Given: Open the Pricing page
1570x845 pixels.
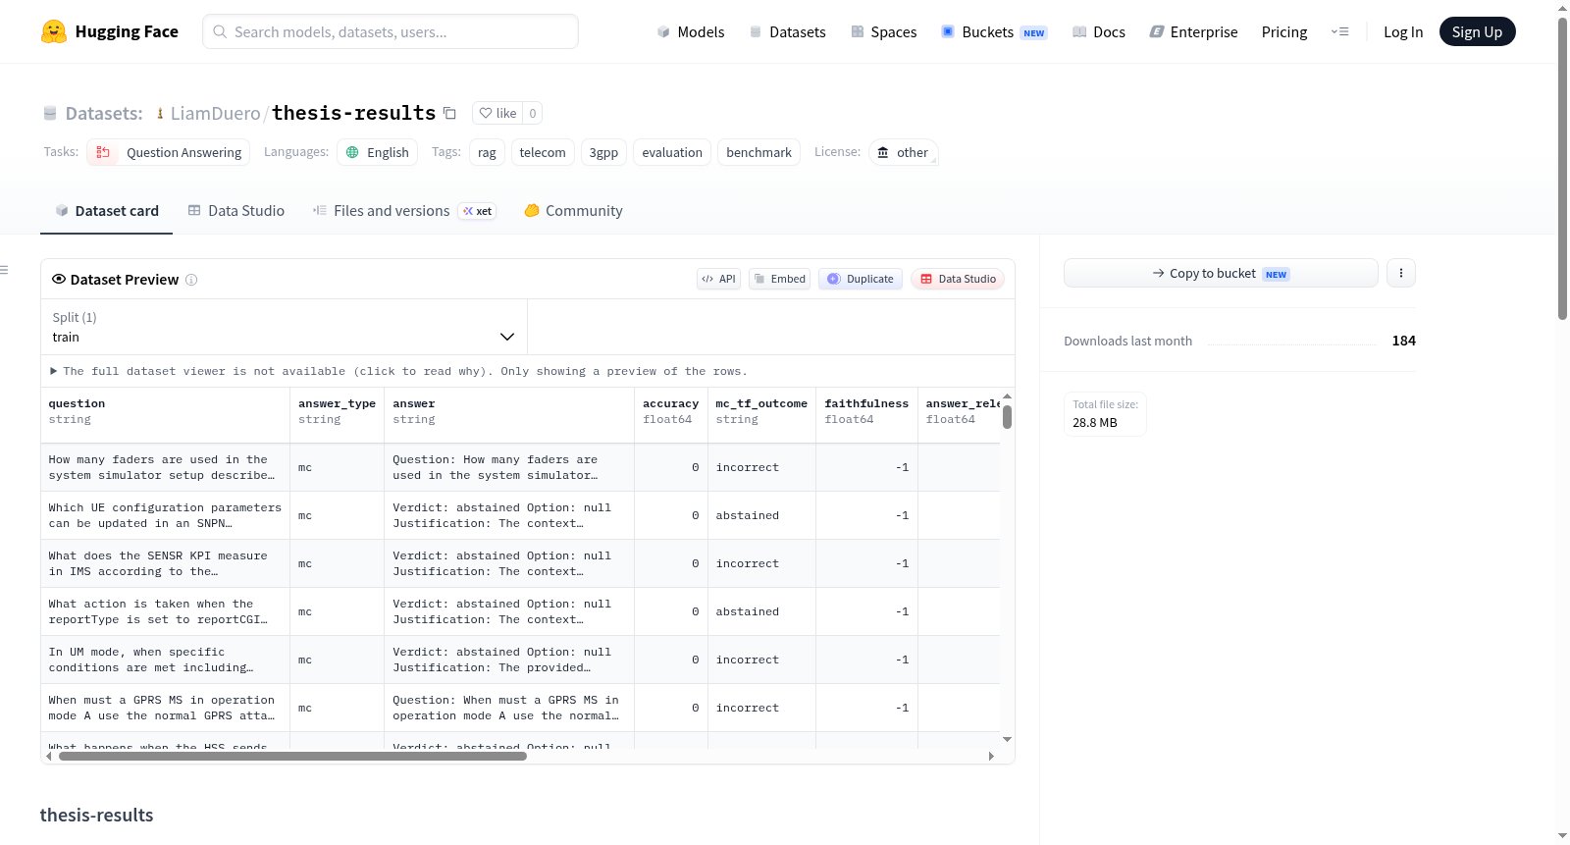Looking at the screenshot, I should pyautogui.click(x=1284, y=31).
